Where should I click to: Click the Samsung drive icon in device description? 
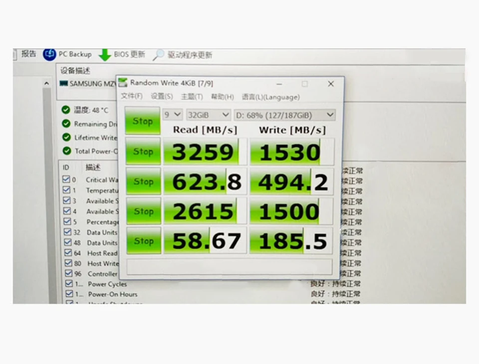63,83
